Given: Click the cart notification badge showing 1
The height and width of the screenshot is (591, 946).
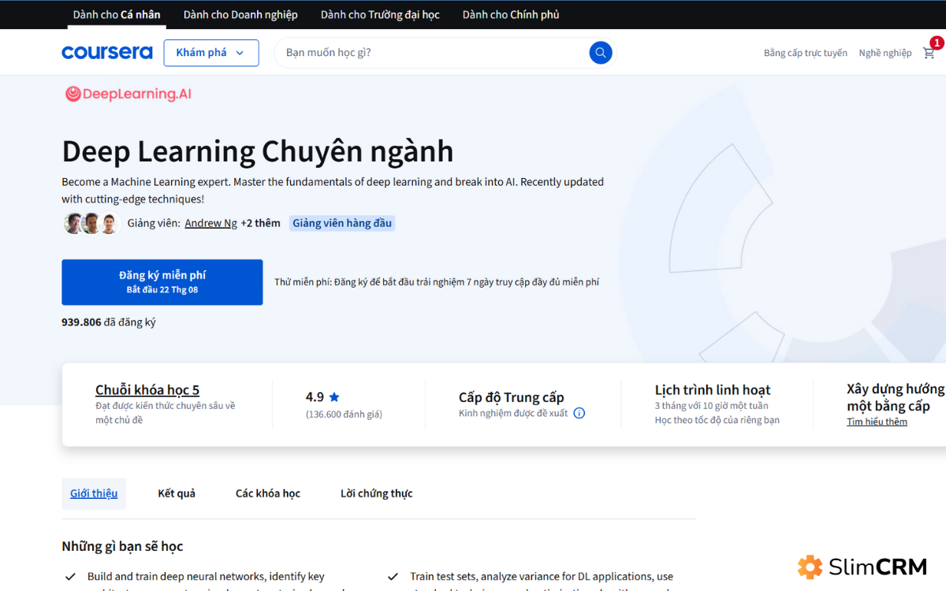Looking at the screenshot, I should pyautogui.click(x=937, y=43).
